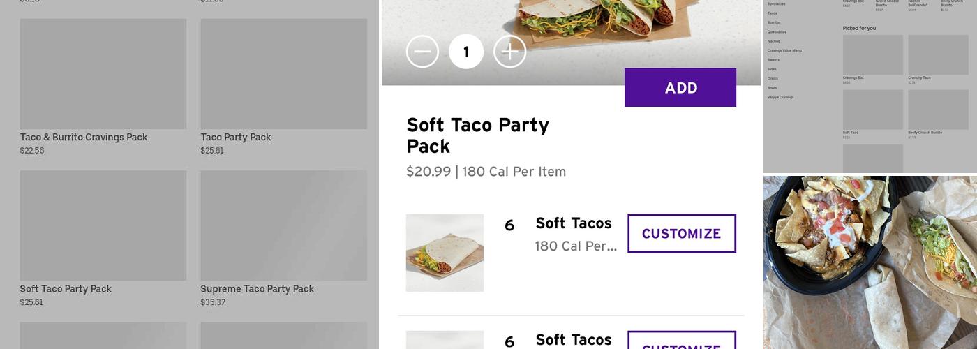
Task: Open the Burritos menu category
Action: 774,22
